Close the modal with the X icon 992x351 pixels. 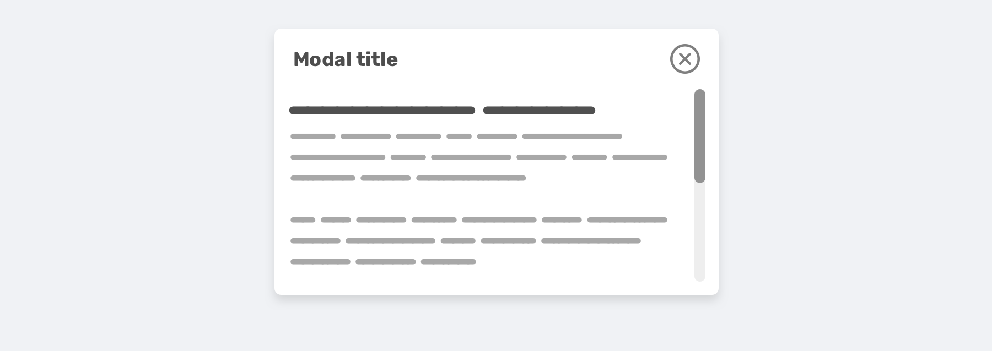(684, 59)
